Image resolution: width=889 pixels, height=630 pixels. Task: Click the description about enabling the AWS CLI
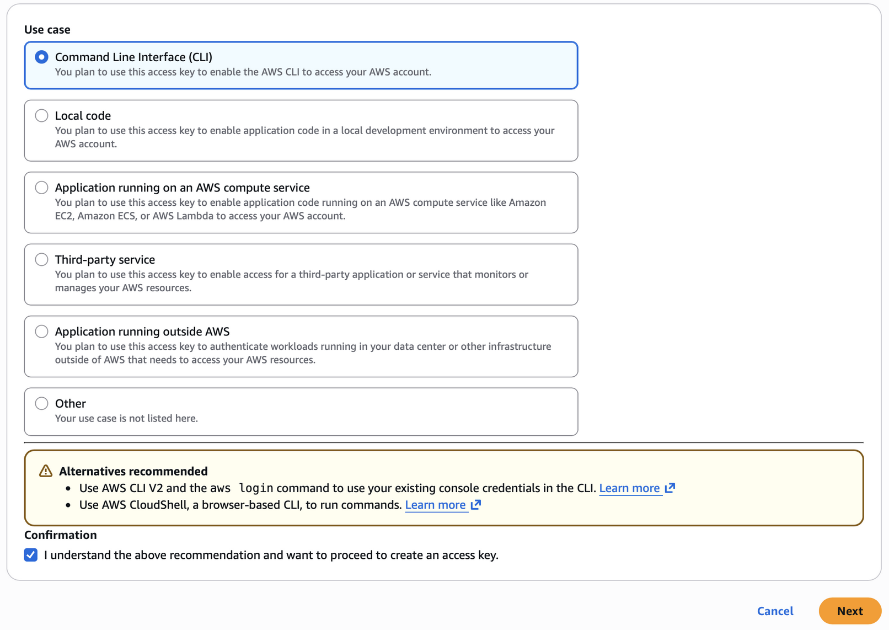[243, 72]
